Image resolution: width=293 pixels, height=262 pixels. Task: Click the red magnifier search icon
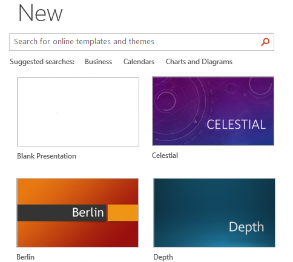click(265, 42)
